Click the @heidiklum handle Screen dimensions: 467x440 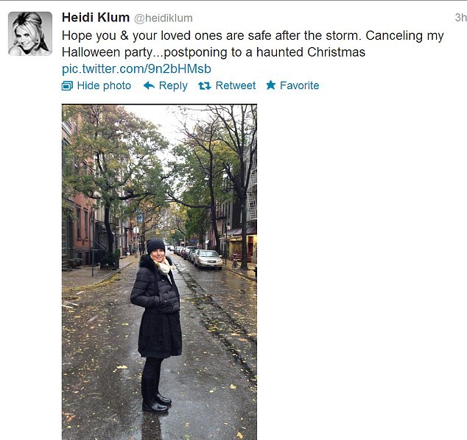[164, 18]
